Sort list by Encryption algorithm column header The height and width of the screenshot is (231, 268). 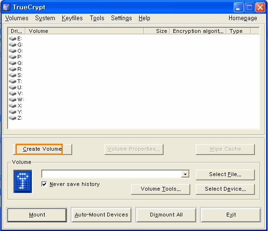[x=198, y=31]
